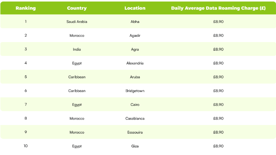276x155 pixels.
Task: Select ranking number 10 cell
Action: coord(26,146)
